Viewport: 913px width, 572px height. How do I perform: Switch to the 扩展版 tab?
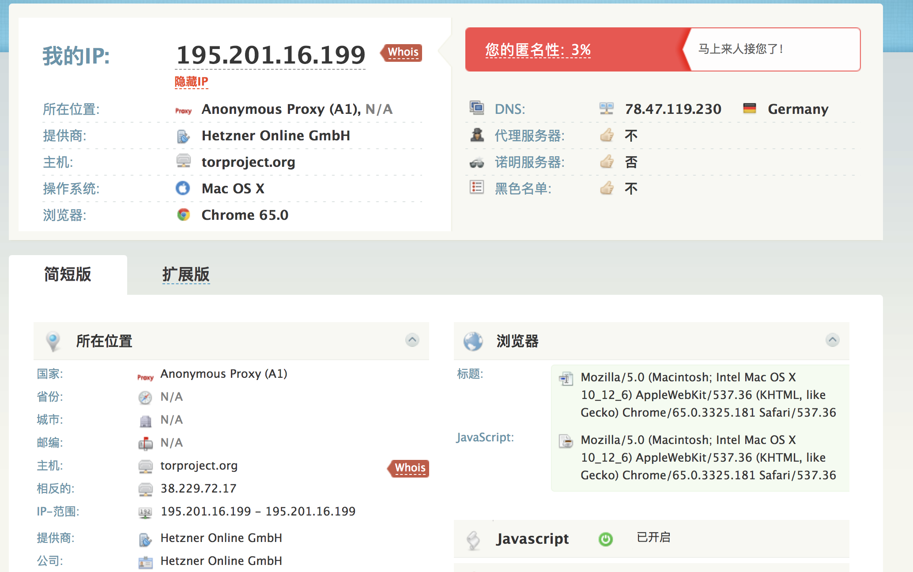pyautogui.click(x=186, y=274)
